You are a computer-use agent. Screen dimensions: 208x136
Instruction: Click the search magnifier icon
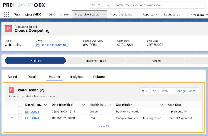pyautogui.click(x=108, y=5)
